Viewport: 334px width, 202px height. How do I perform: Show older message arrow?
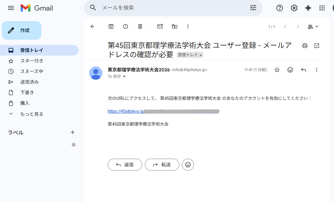pos(298,26)
